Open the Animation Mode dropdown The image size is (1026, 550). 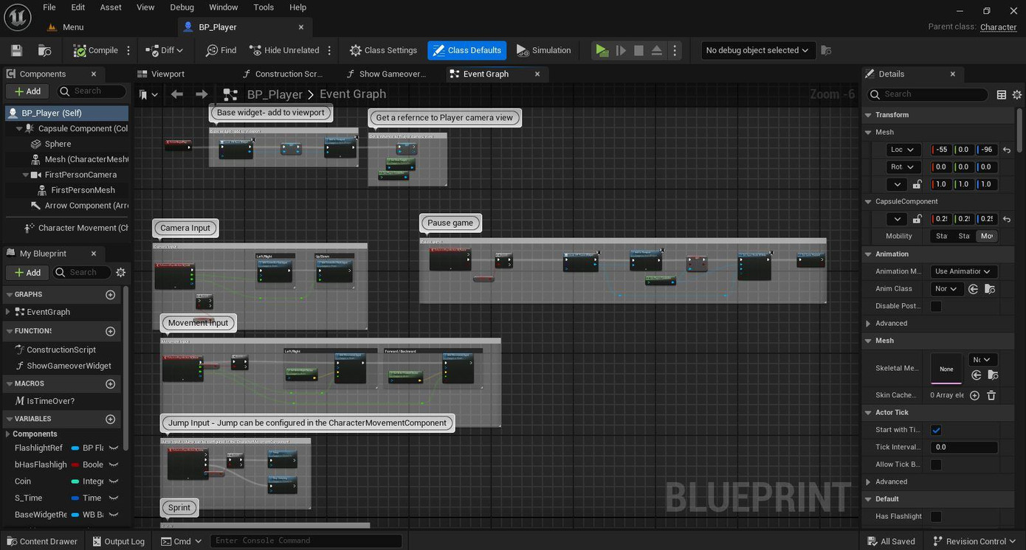pyautogui.click(x=963, y=271)
